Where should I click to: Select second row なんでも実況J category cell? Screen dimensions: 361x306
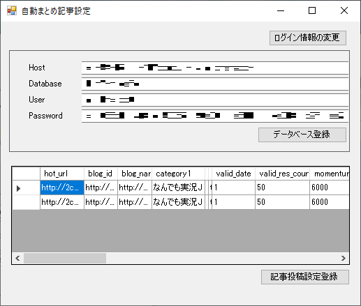tap(178, 202)
